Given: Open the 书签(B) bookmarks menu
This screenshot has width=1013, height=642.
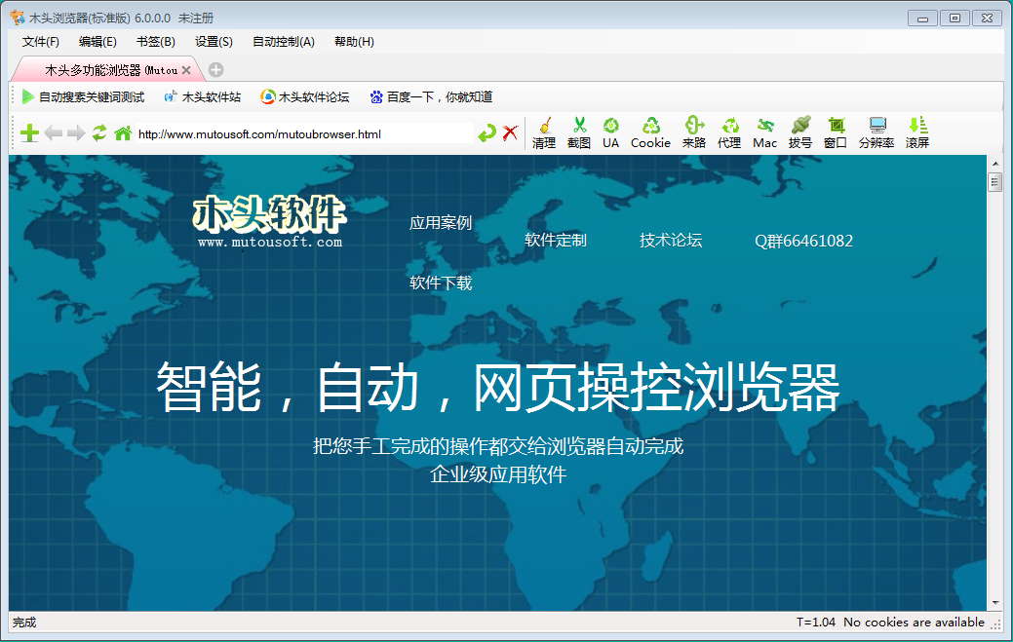Looking at the screenshot, I should (155, 42).
